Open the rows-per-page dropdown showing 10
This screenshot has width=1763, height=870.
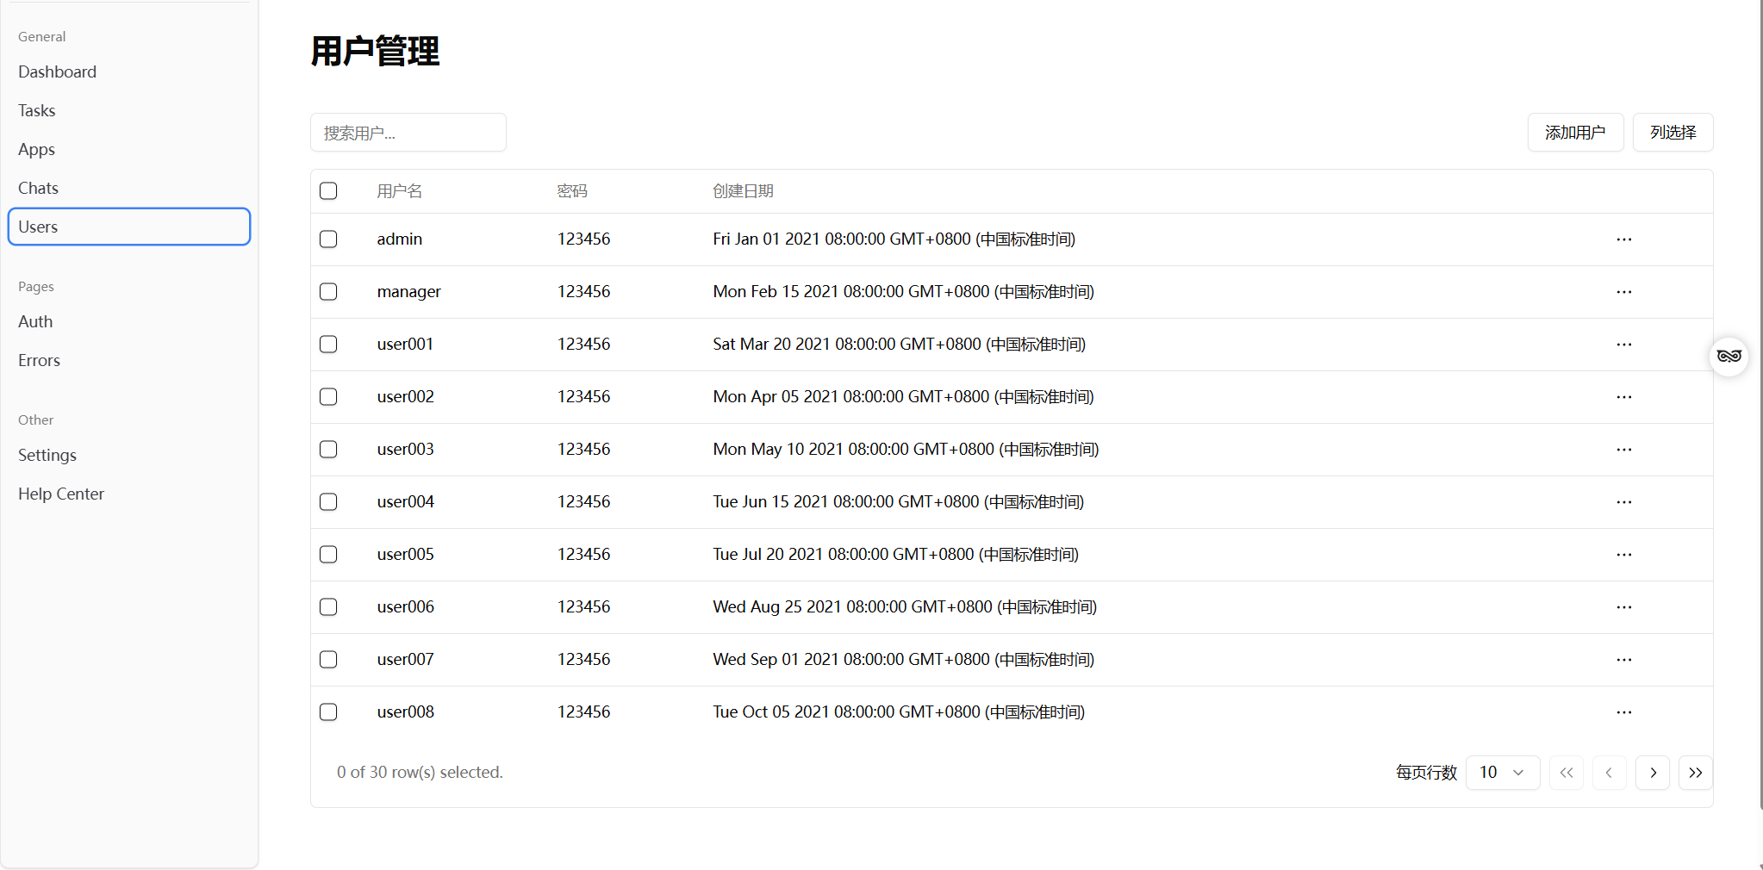pos(1502,773)
